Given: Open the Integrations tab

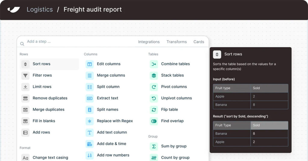Looking at the screenshot, I should point(149,42).
